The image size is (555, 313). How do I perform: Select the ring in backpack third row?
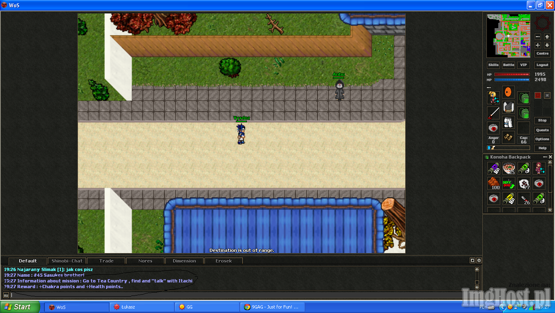tap(493, 198)
